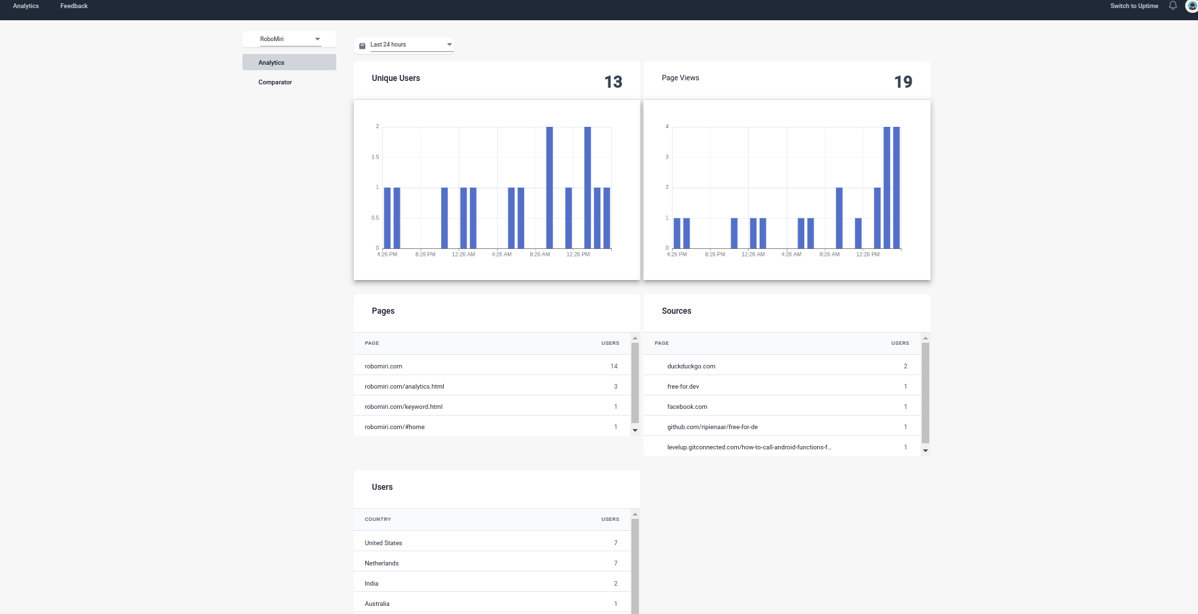Click the Users section heading
Image resolution: width=1198 pixels, height=614 pixels.
[382, 487]
